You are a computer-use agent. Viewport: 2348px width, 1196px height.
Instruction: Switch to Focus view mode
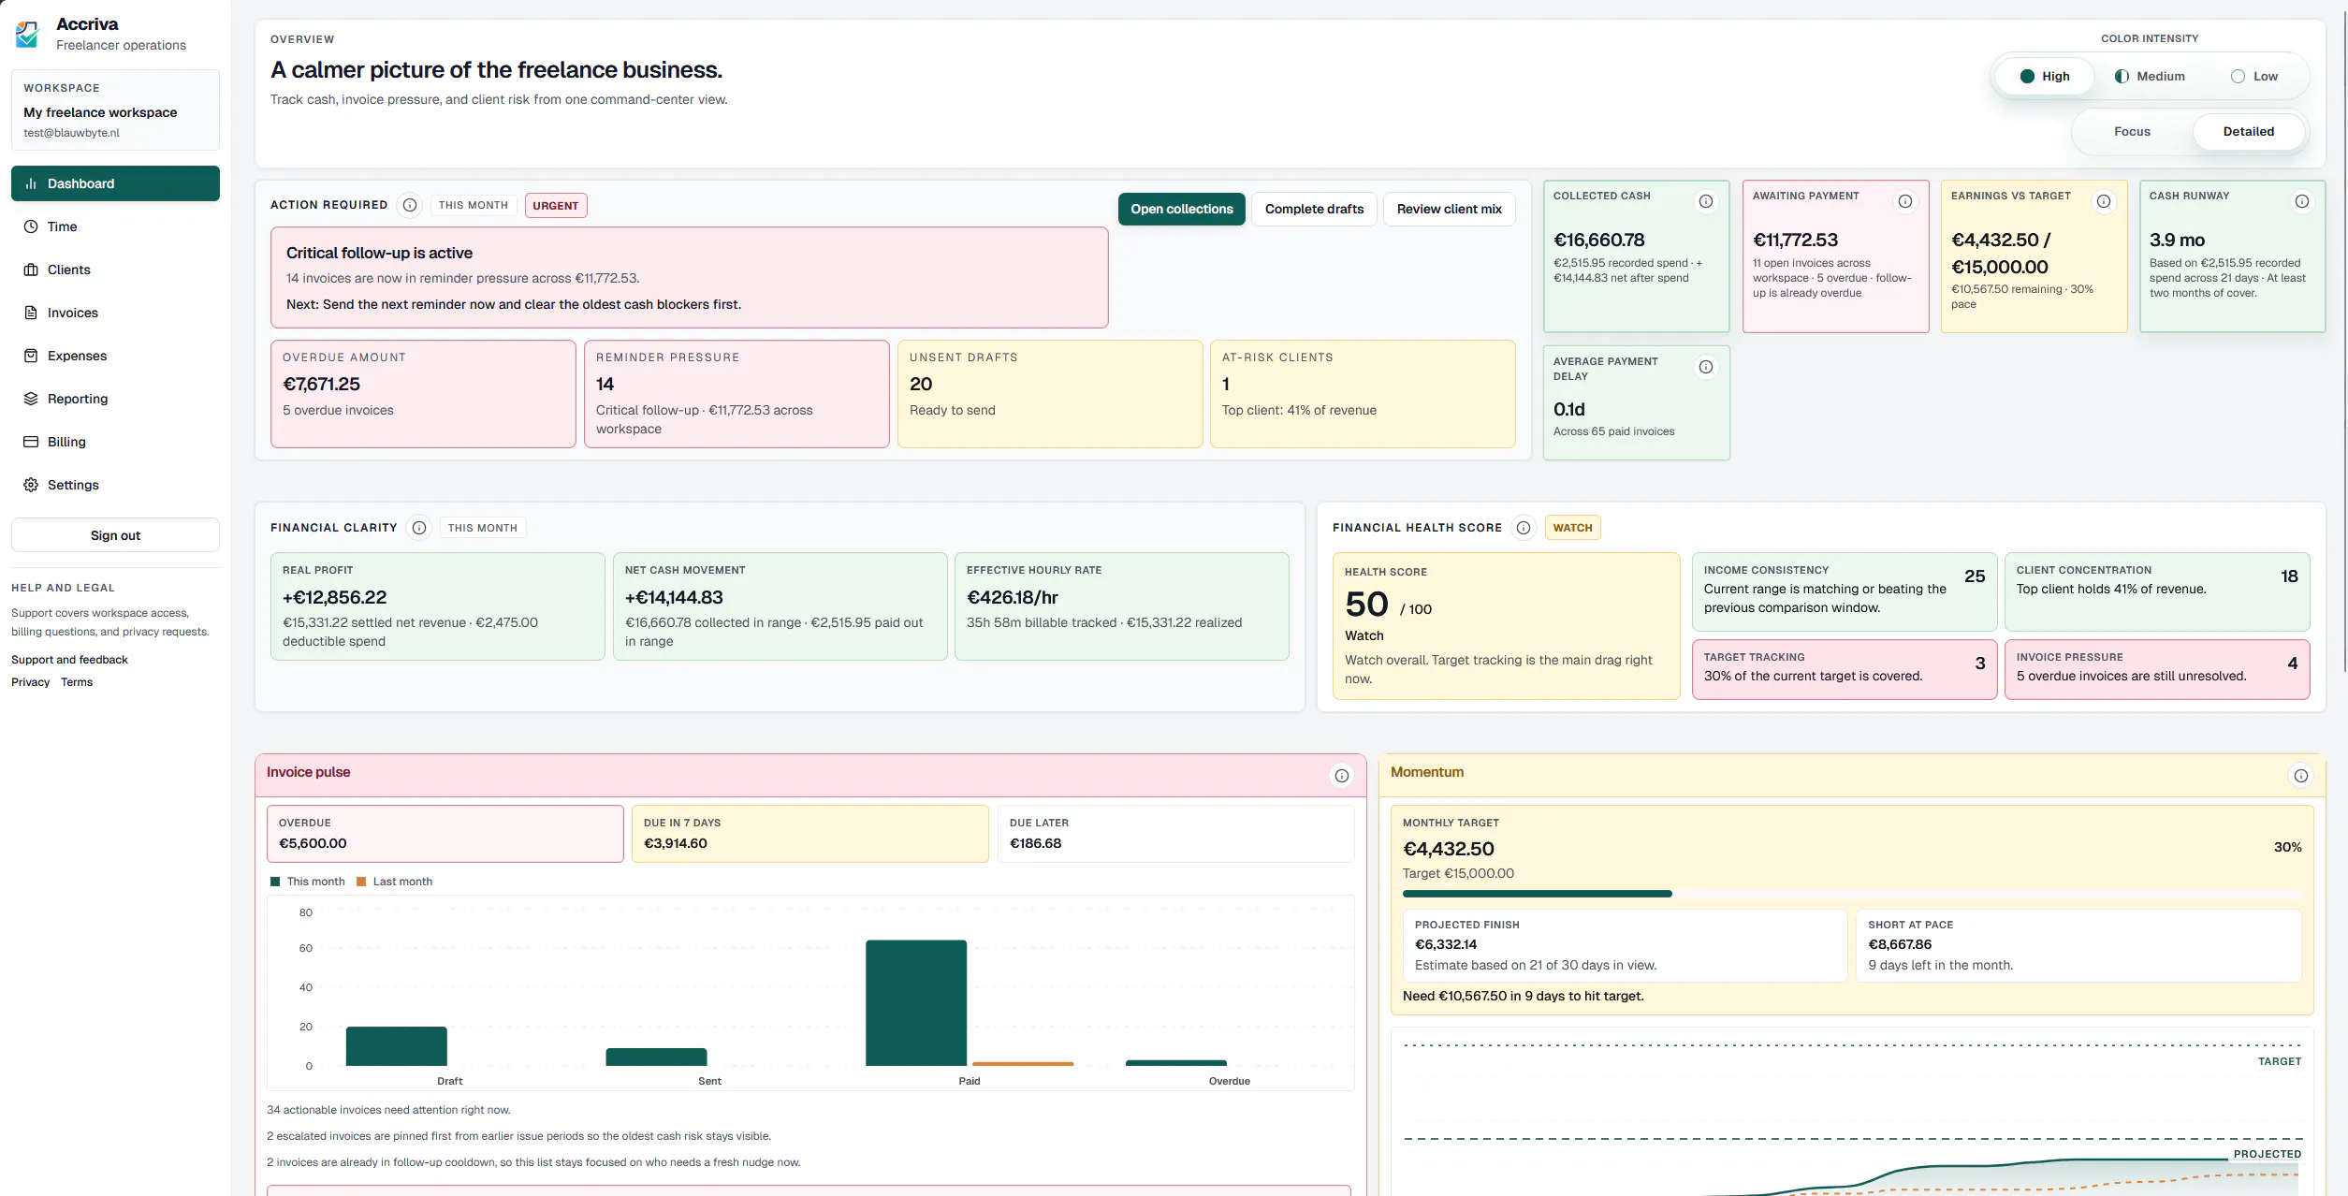click(x=2132, y=131)
